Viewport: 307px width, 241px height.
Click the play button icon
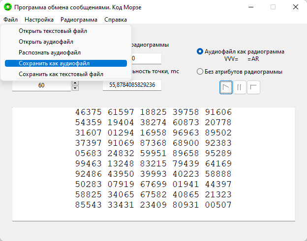(226, 87)
